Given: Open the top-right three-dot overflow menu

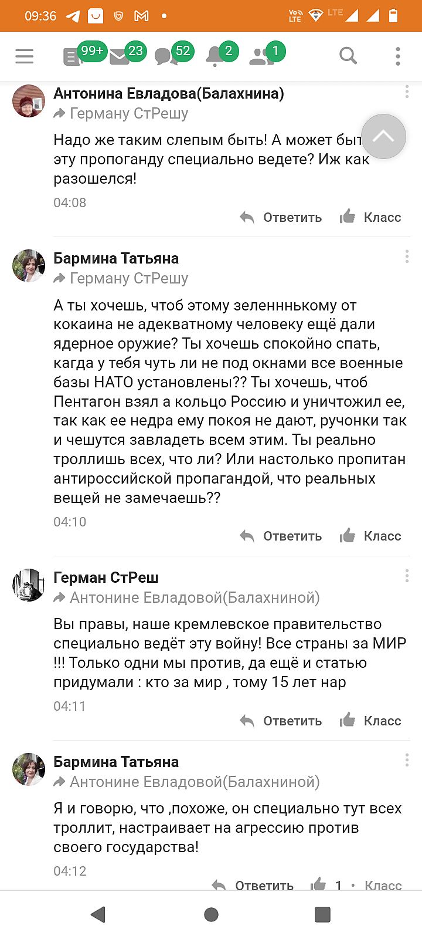Looking at the screenshot, I should click(398, 56).
